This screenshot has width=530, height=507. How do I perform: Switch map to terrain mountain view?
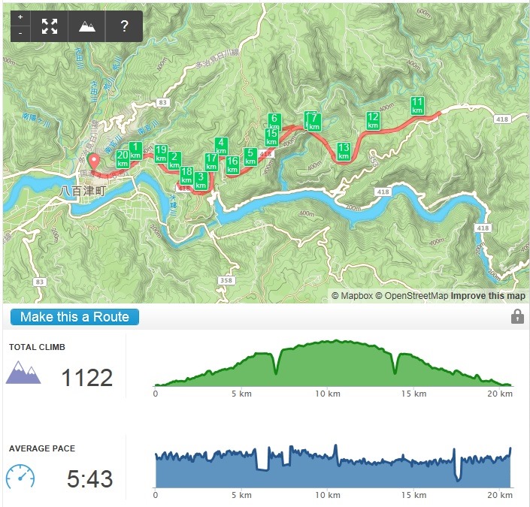(x=87, y=26)
